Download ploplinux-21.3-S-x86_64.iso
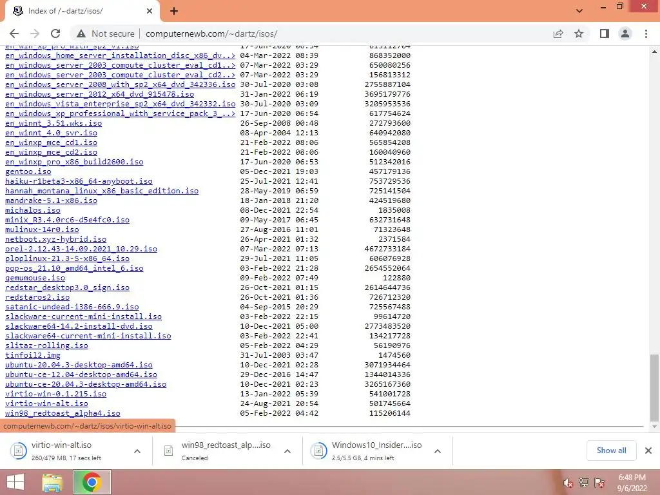Screen dimensions: 660x495 coord(67,258)
